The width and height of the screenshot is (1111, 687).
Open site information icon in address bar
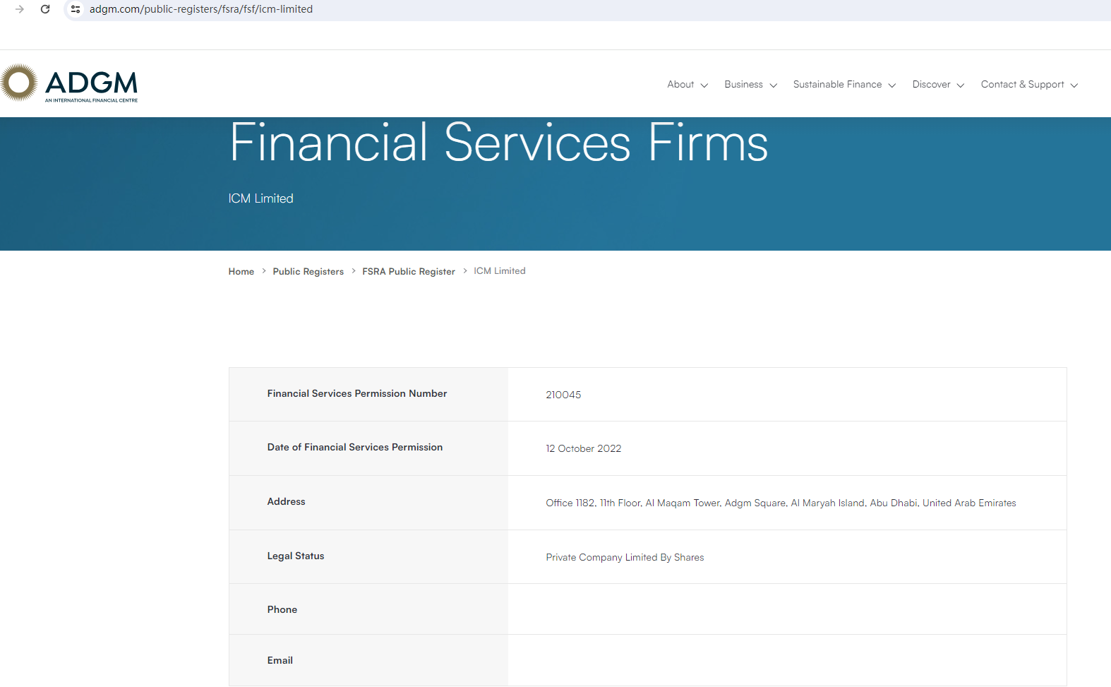click(76, 9)
